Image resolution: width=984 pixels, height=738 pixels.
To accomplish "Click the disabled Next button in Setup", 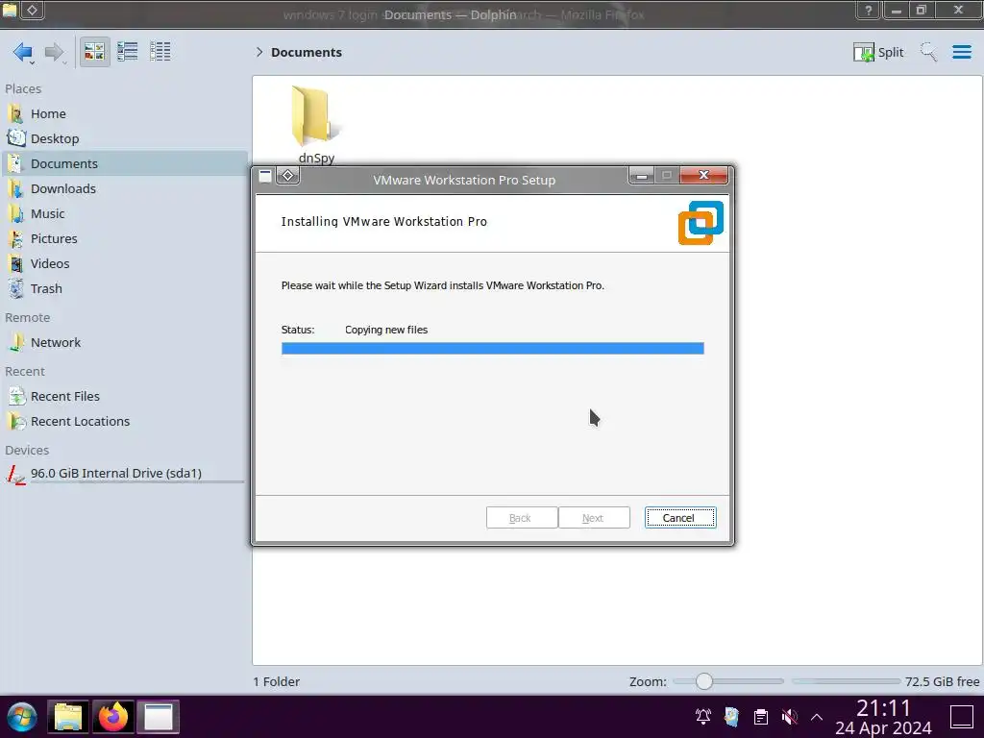I will tap(594, 518).
